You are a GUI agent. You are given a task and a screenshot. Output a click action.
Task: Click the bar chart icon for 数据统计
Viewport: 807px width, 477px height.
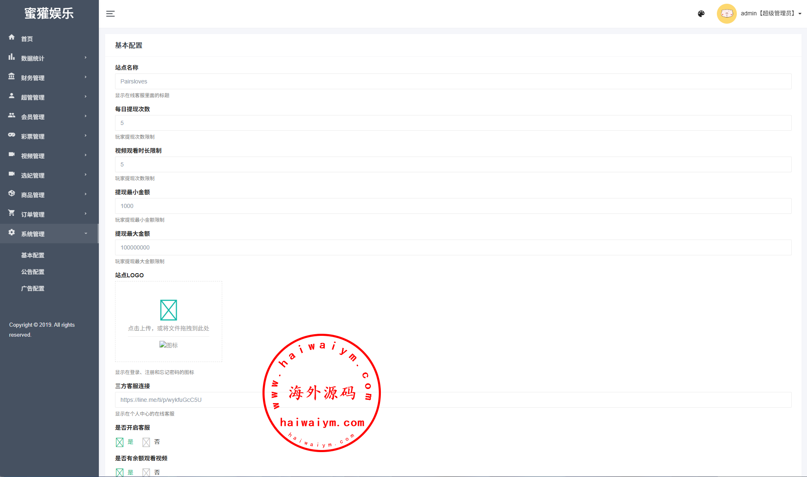click(12, 57)
